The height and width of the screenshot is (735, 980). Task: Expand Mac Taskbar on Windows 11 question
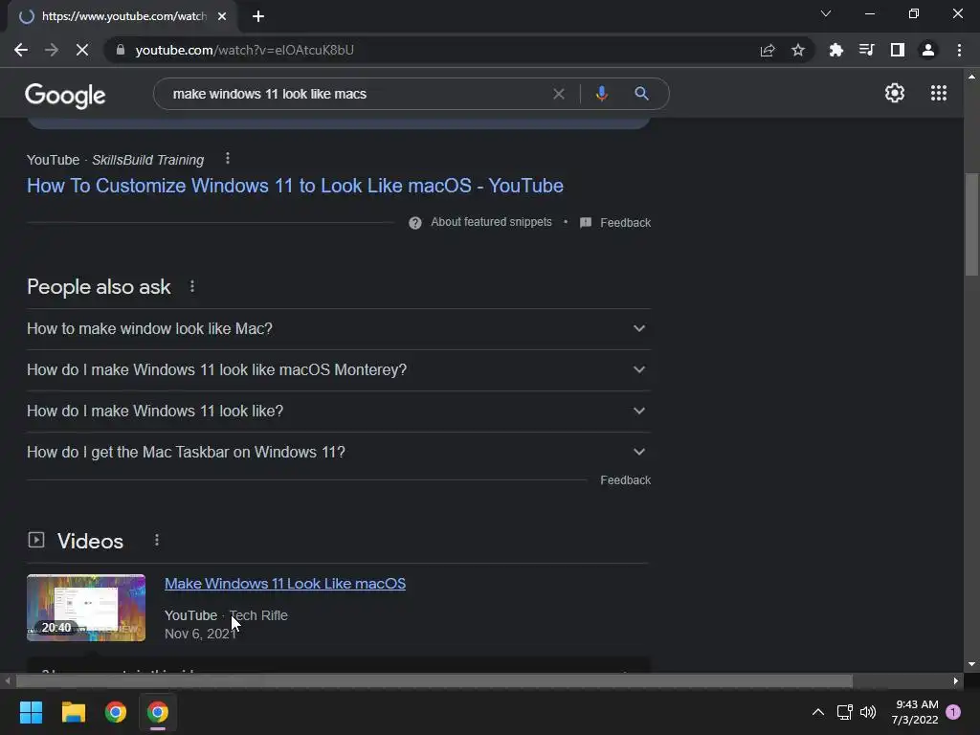click(x=339, y=452)
